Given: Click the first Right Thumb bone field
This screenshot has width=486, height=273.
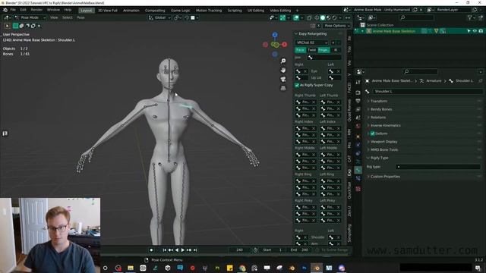Looking at the screenshot, I should click(x=305, y=102).
